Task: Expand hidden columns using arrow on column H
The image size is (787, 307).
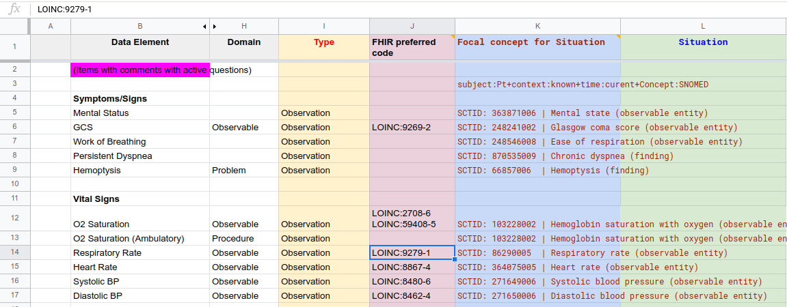Action: pyautogui.click(x=215, y=27)
